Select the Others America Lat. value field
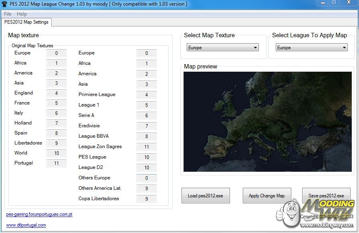Image resolution: width=359 pixels, height=233 pixels. coord(146,189)
